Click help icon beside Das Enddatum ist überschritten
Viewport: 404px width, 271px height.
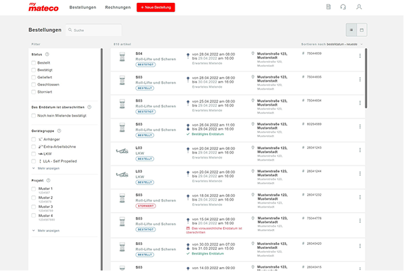90,107
